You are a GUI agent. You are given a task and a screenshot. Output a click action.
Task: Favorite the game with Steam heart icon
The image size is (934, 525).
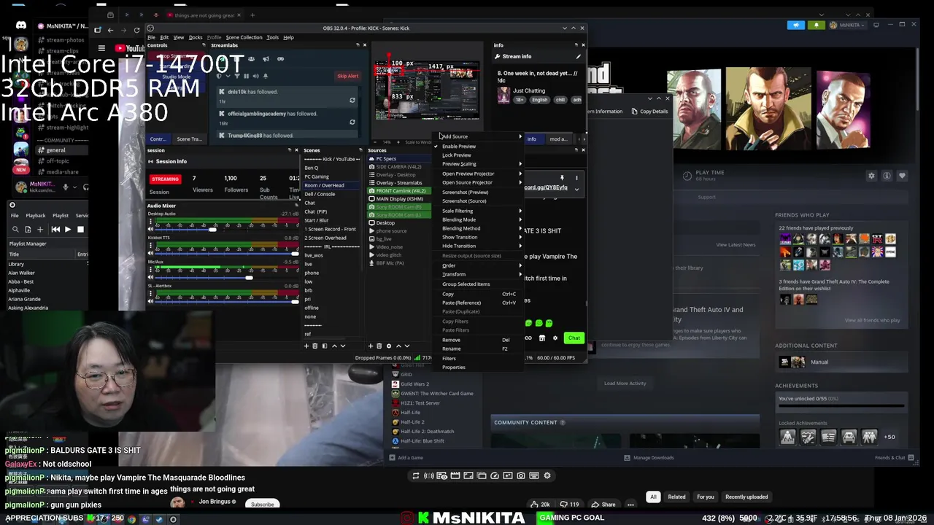902,176
